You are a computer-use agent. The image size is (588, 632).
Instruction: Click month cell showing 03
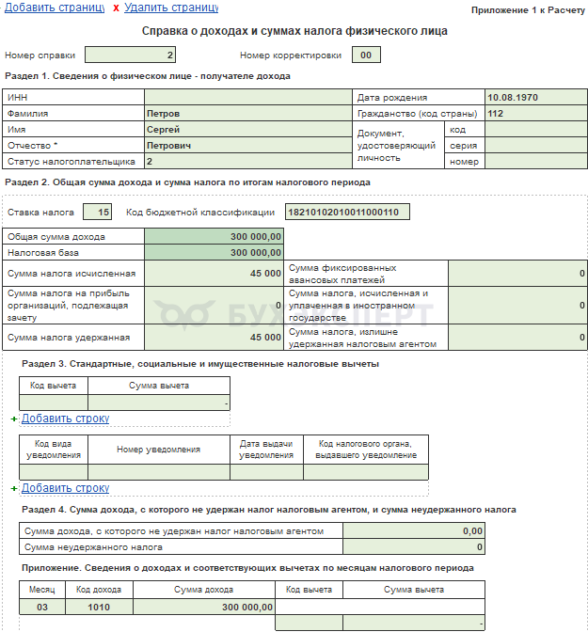[x=42, y=607]
